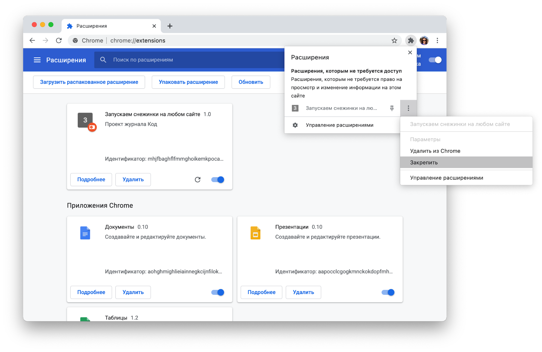Disable the snowflakes extension toggle
The image size is (542, 352).
[x=218, y=180]
